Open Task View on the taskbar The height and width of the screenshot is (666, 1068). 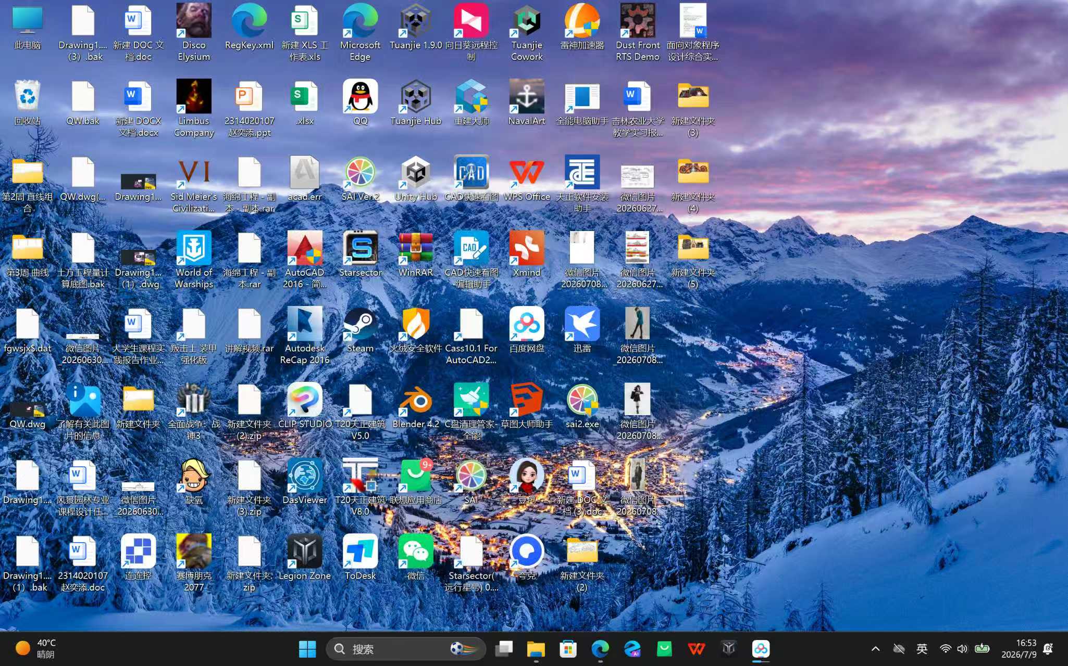[504, 649]
